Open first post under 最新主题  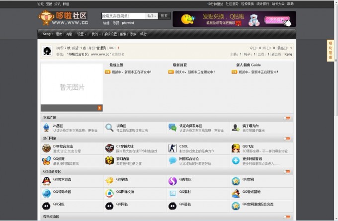[x=132, y=72]
